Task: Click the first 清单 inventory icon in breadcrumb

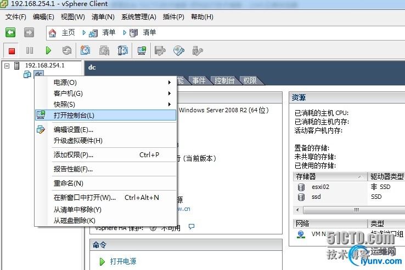Action: [93, 33]
